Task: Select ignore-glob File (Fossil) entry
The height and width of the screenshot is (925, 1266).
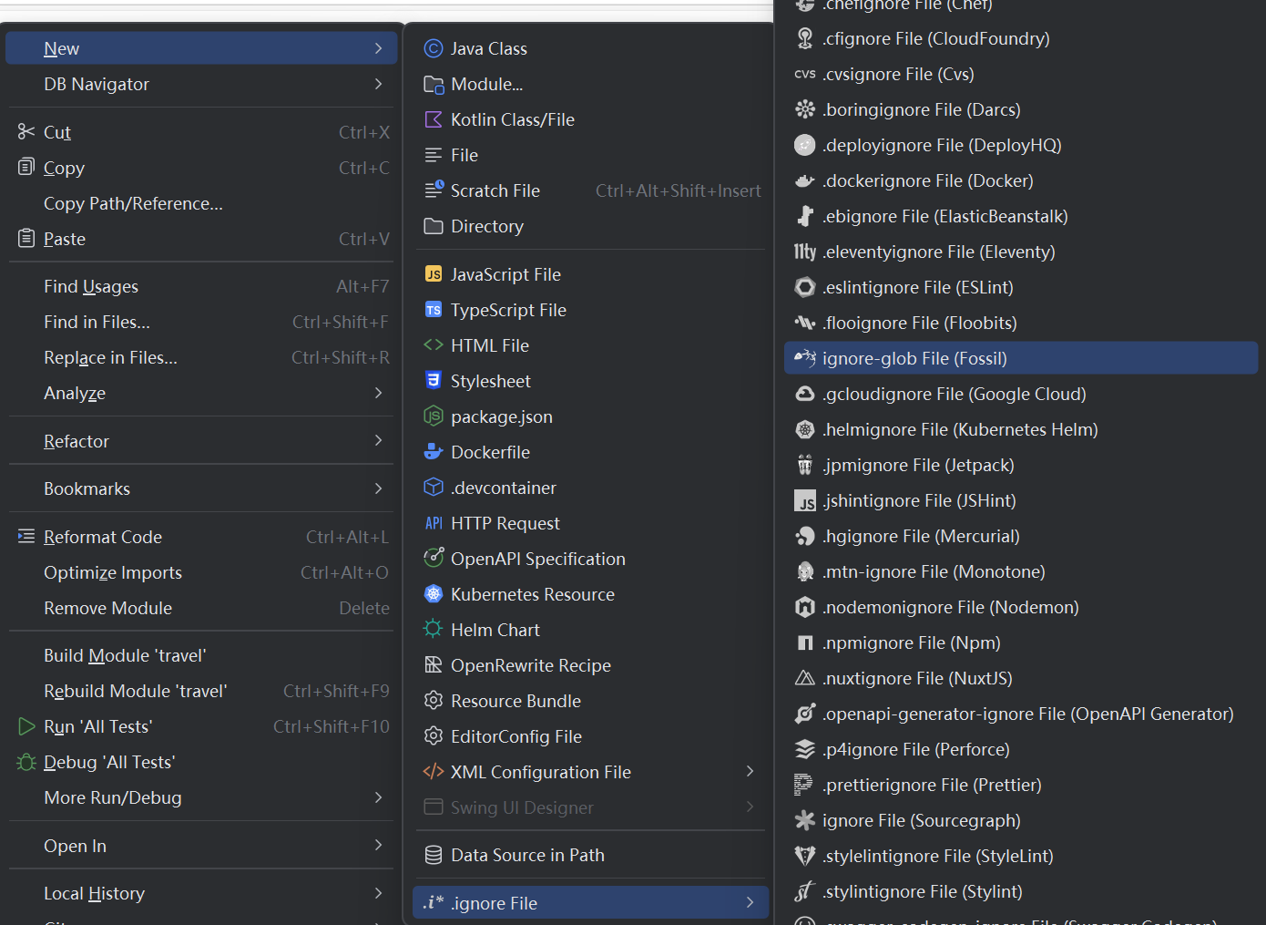Action: pyautogui.click(x=1021, y=358)
